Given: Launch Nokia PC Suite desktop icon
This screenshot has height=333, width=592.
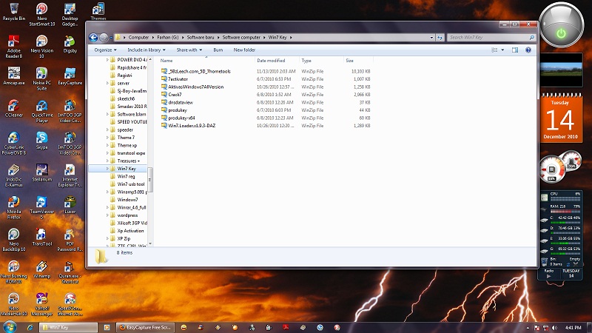Looking at the screenshot, I should pyautogui.click(x=42, y=78).
